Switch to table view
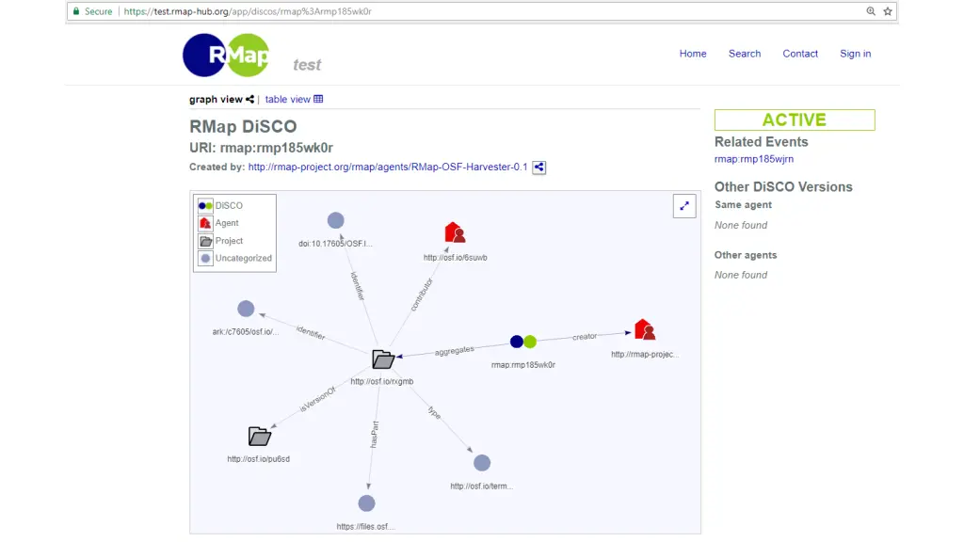The height and width of the screenshot is (542, 964). pyautogui.click(x=288, y=99)
